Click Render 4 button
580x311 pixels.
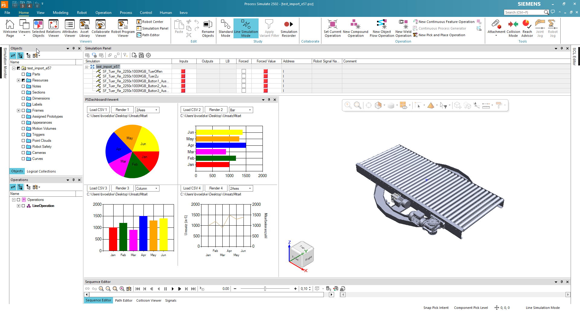click(216, 188)
